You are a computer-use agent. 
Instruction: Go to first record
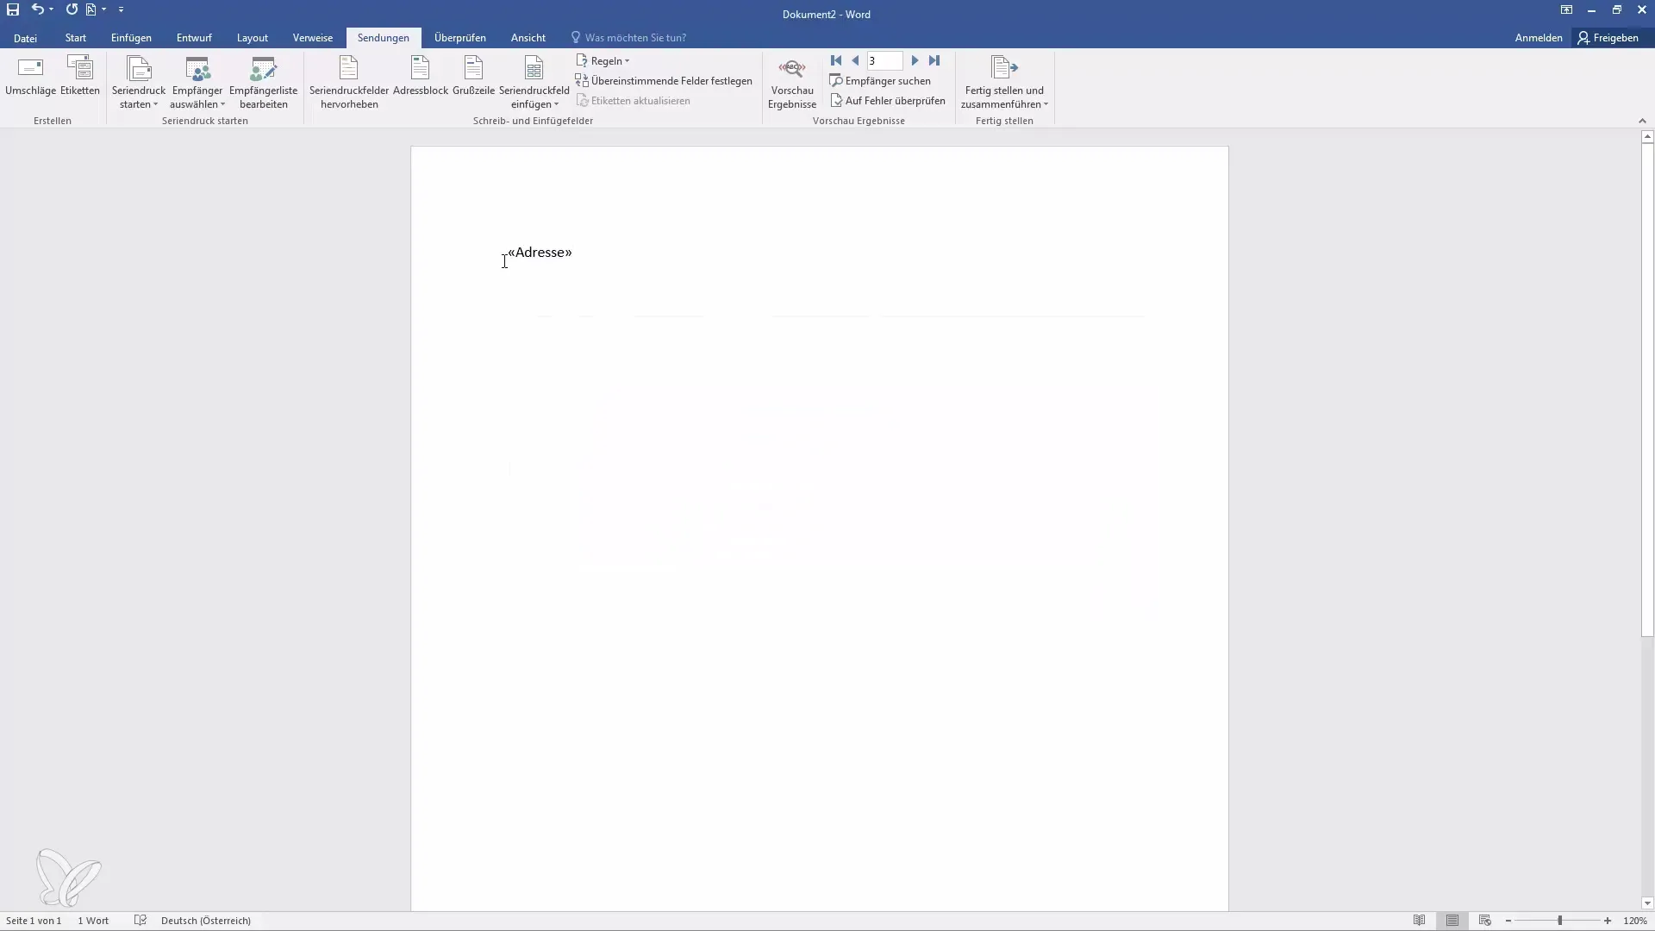tap(836, 60)
